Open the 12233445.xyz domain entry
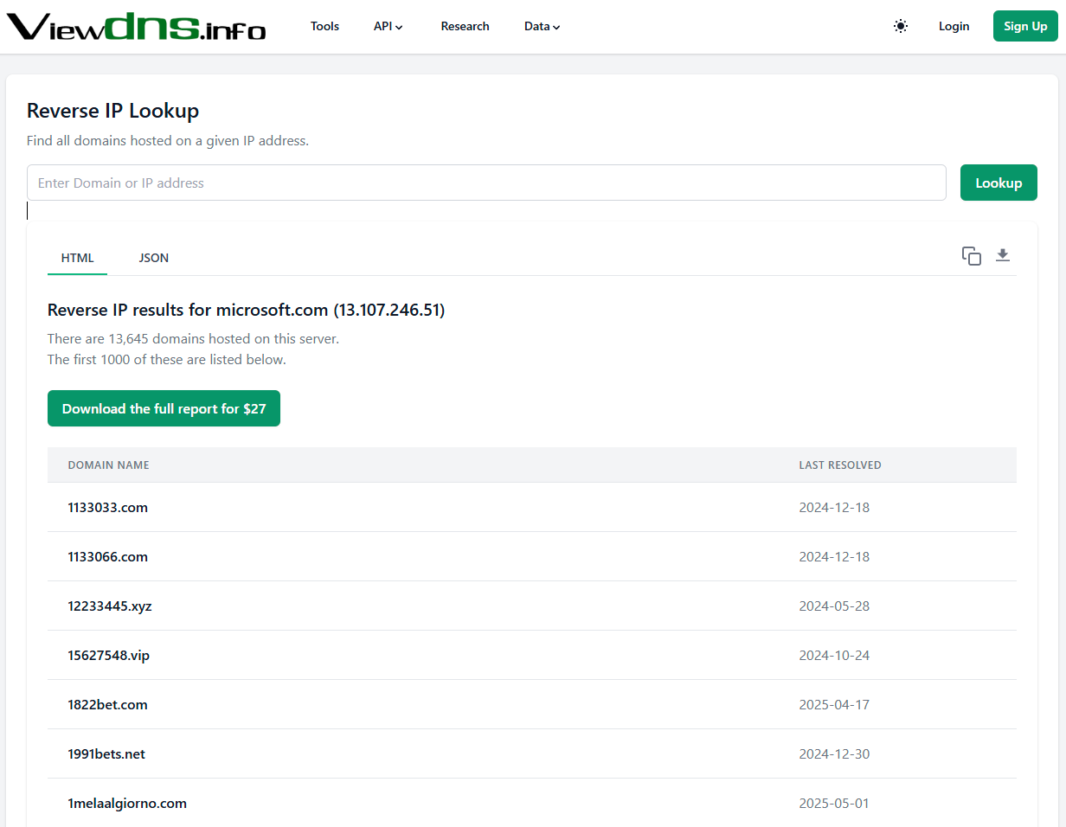 coord(110,606)
